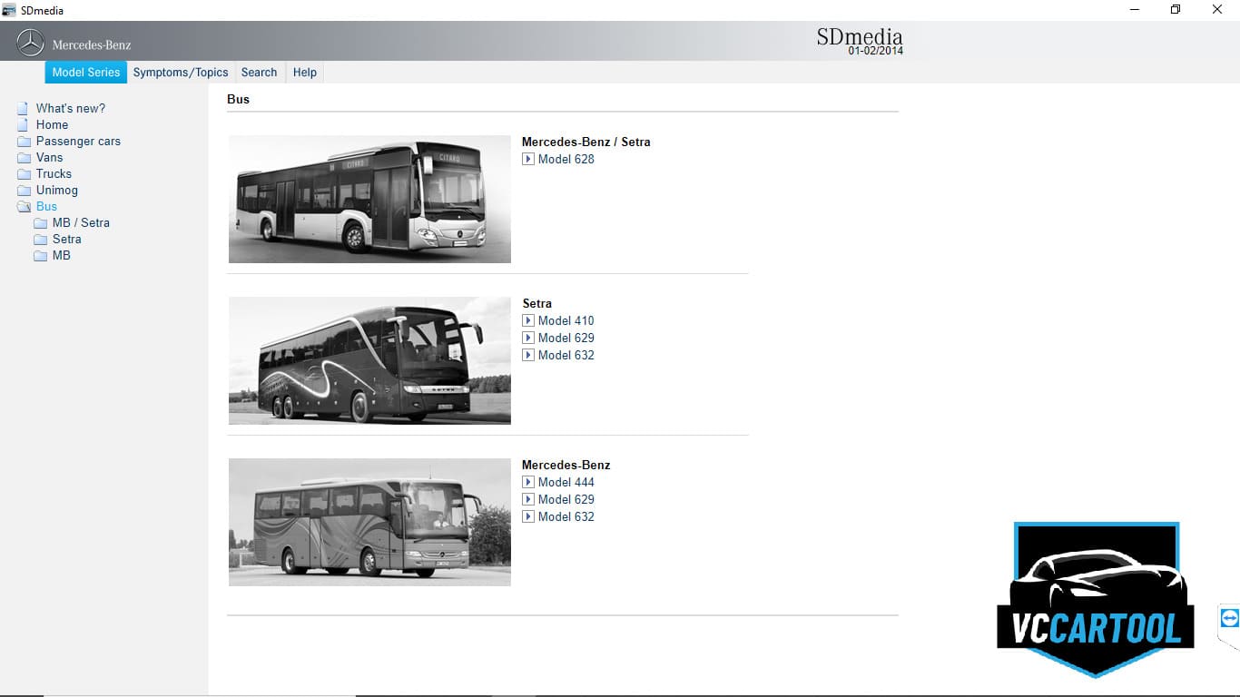The width and height of the screenshot is (1240, 697).
Task: Open Setra Model 629
Action: point(566,338)
